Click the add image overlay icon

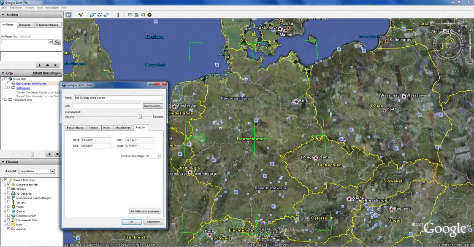(106, 15)
